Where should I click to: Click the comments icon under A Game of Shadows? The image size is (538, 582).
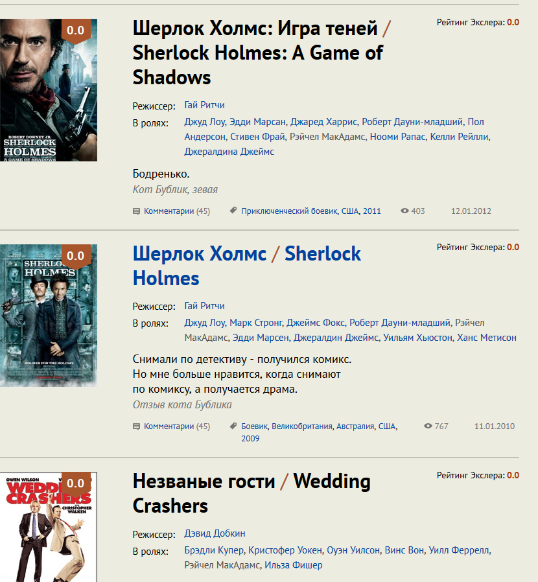(136, 211)
